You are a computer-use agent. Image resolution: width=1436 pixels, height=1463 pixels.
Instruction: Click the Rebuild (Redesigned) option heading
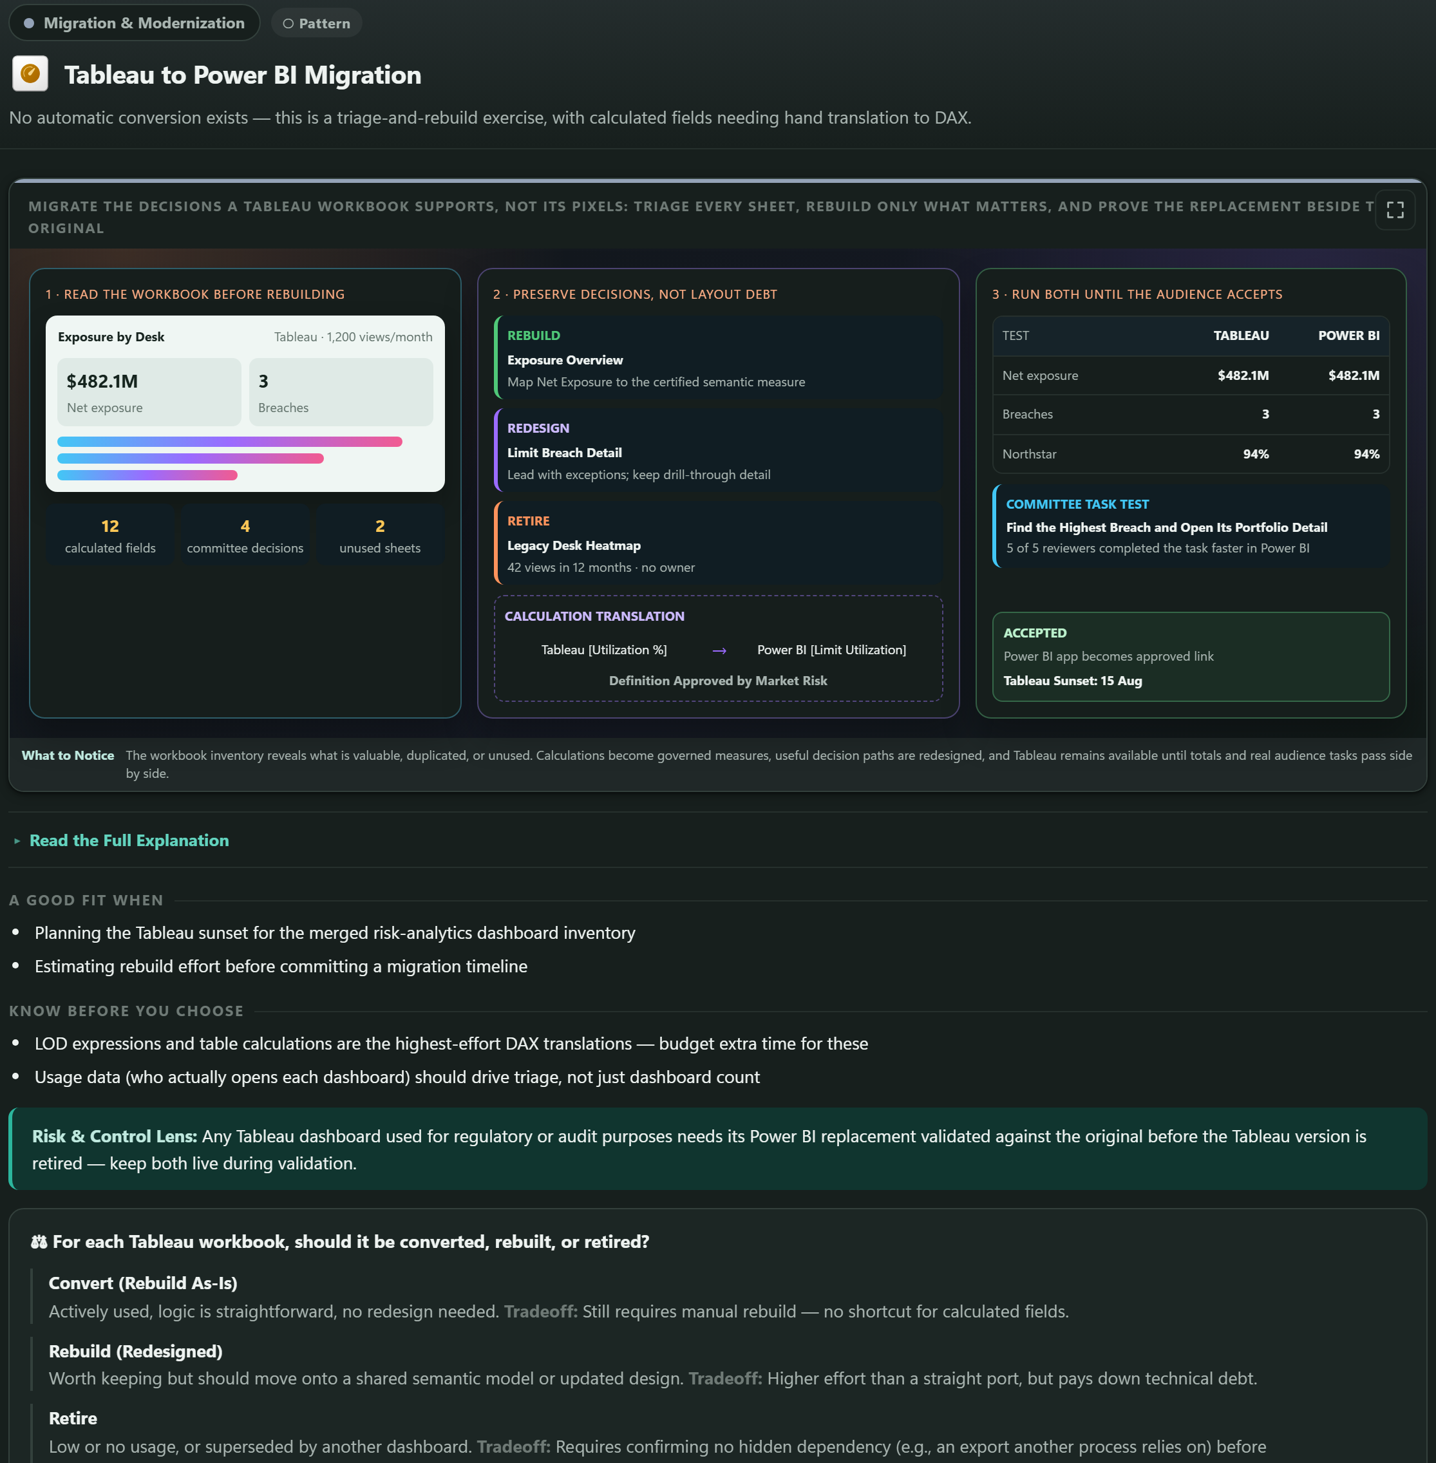coord(136,1352)
